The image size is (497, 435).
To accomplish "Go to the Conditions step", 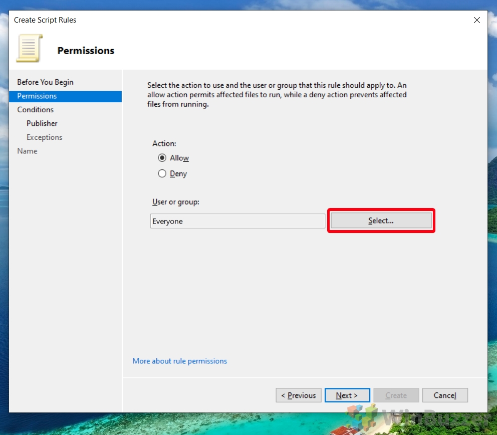I will [35, 109].
